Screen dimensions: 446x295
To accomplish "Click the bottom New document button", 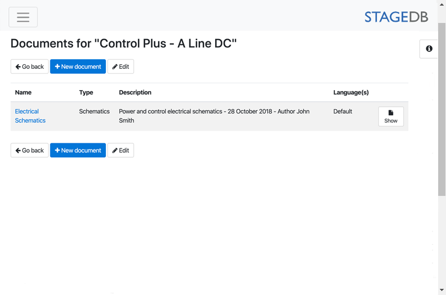I will point(78,151).
